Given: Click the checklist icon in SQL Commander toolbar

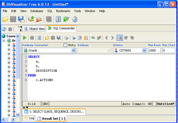Looking at the screenshot, I should coord(39,38).
